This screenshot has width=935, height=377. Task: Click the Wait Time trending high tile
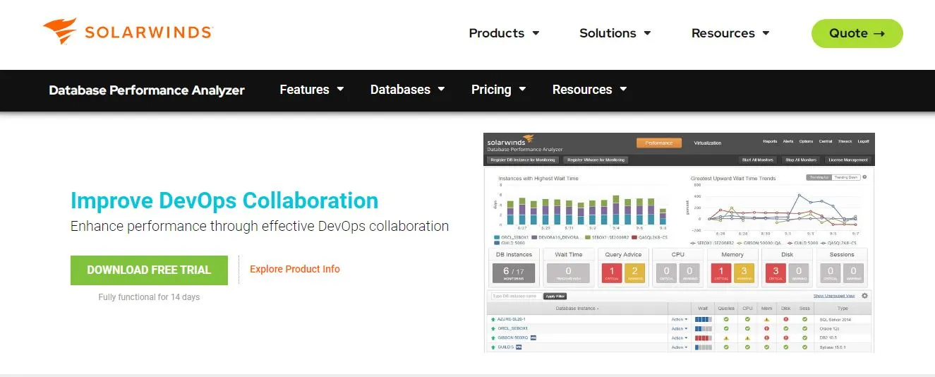[x=569, y=273]
